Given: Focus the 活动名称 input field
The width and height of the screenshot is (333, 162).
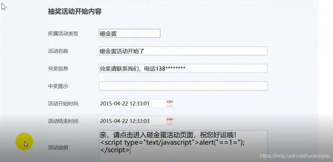Looking at the screenshot, I should [183, 51].
